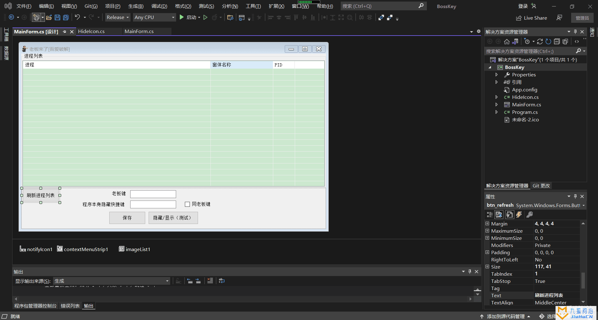Open the 生成(B) build menu
This screenshot has width=598, height=320.
136,6
